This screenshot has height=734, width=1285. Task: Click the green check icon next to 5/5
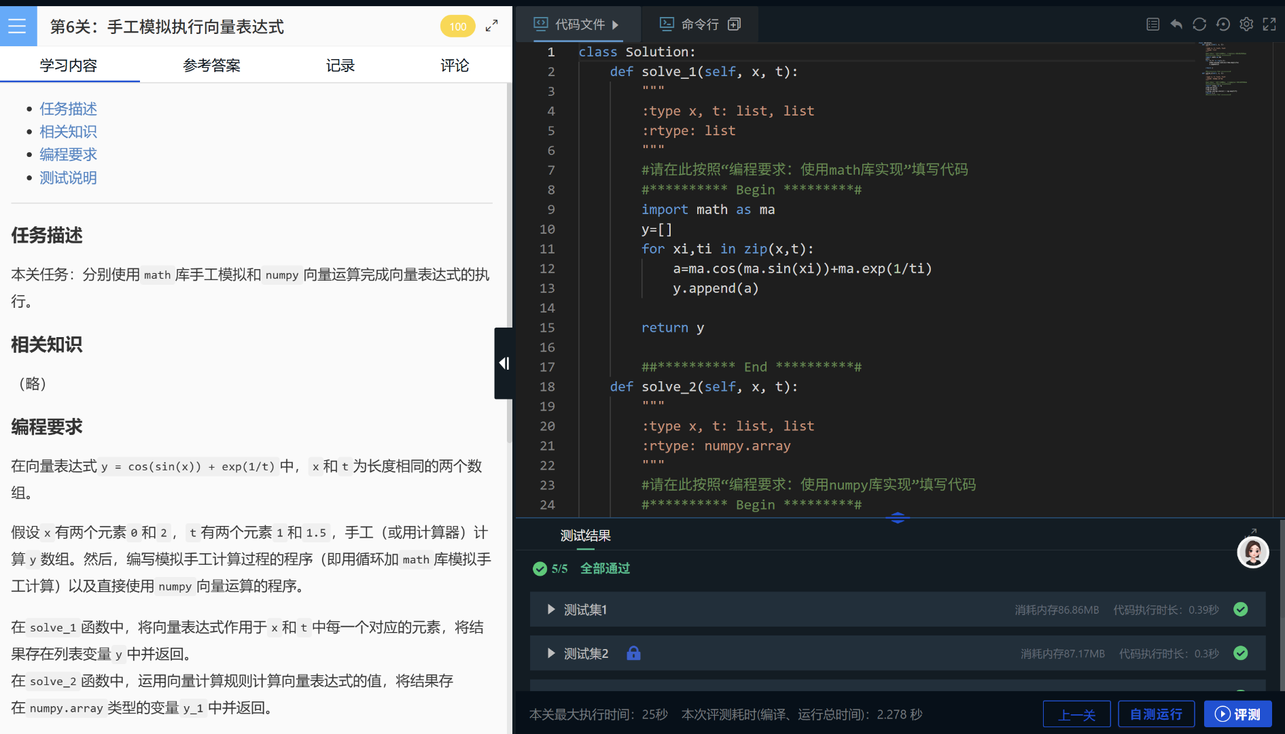(540, 569)
